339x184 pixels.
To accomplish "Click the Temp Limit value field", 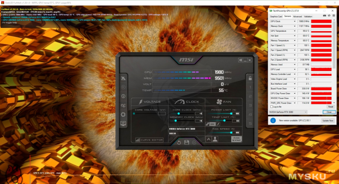I will [236, 121].
